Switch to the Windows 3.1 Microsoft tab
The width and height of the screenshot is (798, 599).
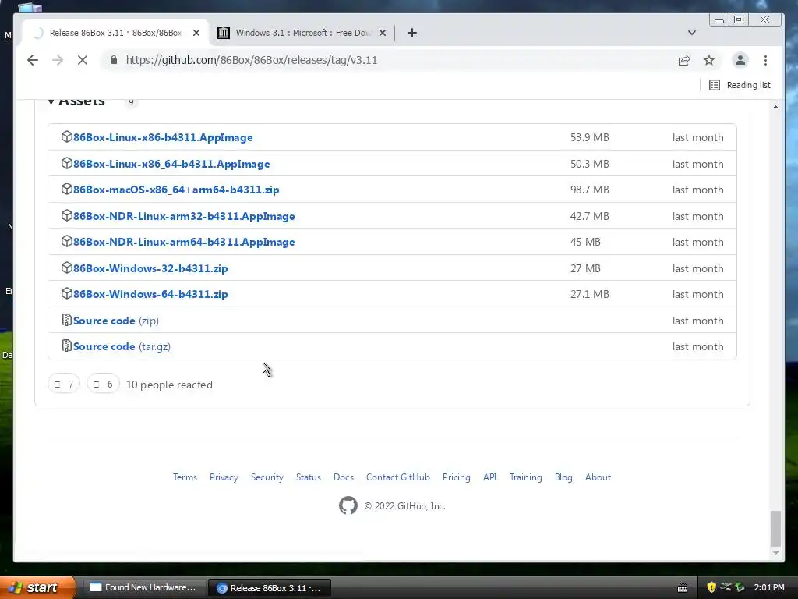pyautogui.click(x=302, y=33)
